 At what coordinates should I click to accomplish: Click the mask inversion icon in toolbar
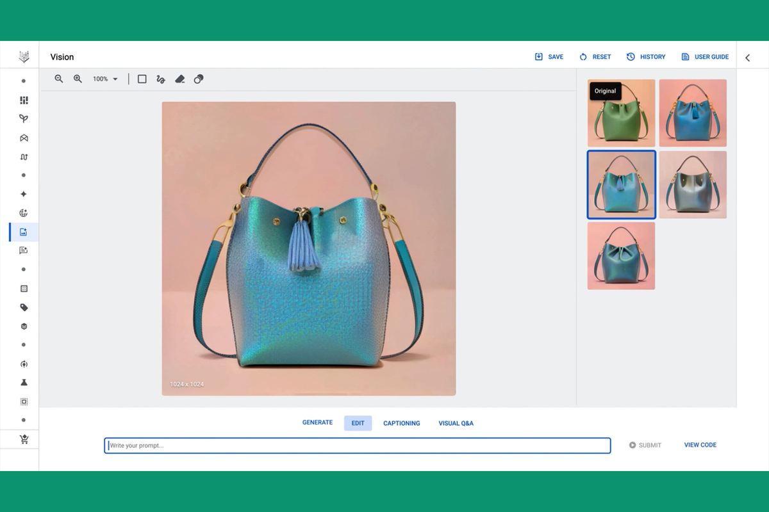click(199, 79)
